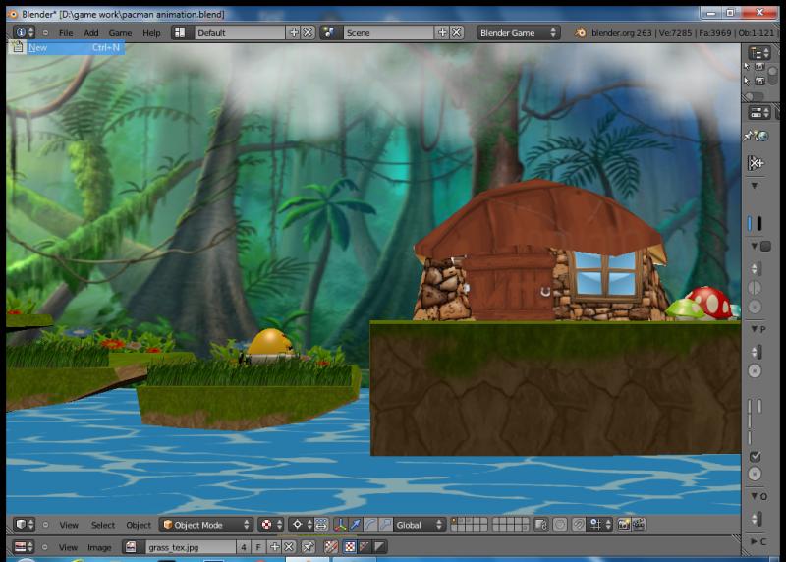786x562 pixels.
Task: Click the Blender logo in the info header
Action: (580, 33)
